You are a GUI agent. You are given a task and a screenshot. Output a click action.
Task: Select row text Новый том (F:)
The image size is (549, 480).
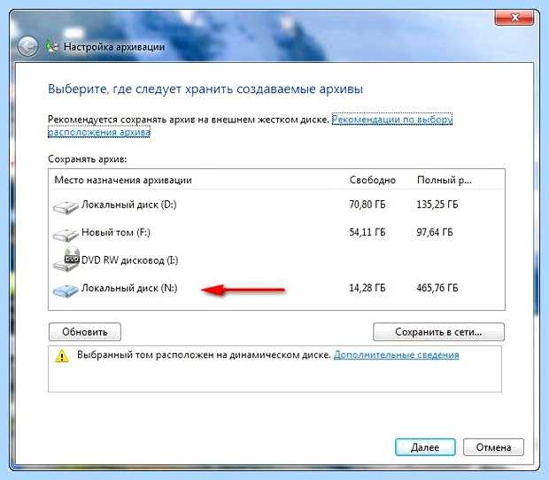click(x=115, y=233)
